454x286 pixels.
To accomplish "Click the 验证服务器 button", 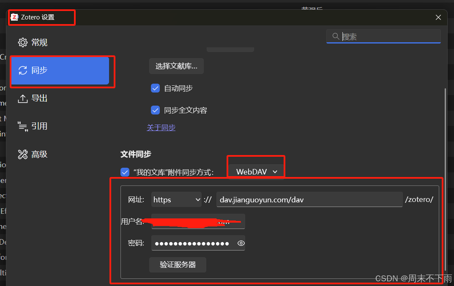I will tap(178, 264).
